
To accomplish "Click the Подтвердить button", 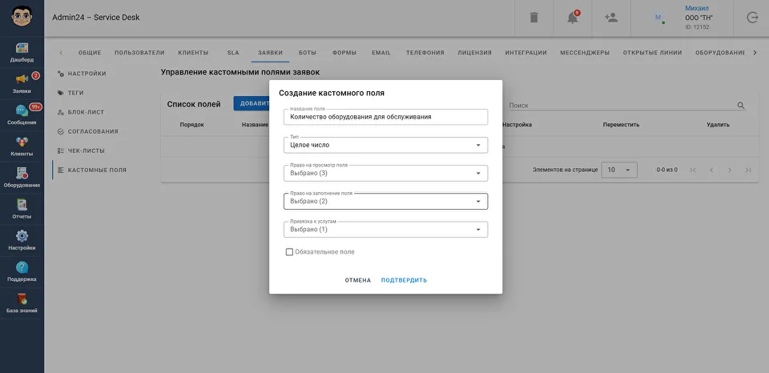I will (x=404, y=280).
